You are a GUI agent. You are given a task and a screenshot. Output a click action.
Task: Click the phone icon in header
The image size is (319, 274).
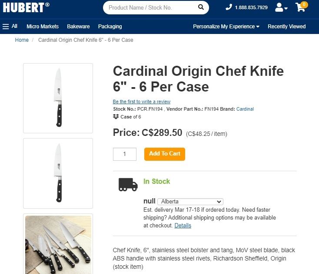(x=229, y=7)
